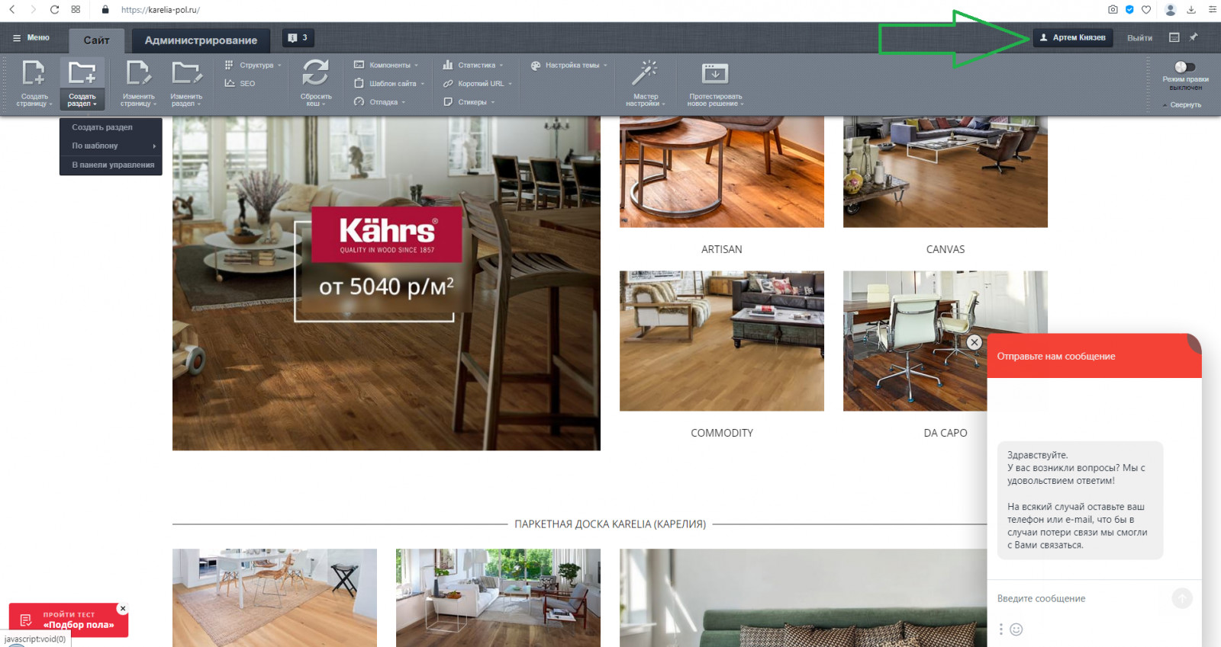Open the SEO tool
The height and width of the screenshot is (647, 1221).
tap(240, 83)
